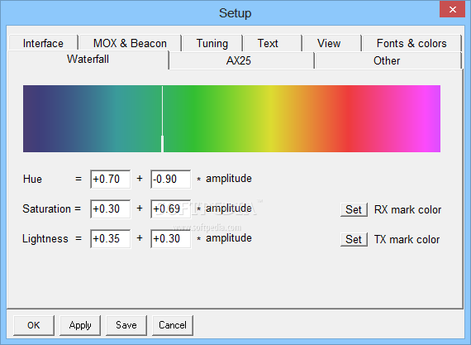This screenshot has width=471, height=345.
Task: Edit the Saturation amplitude factor +0.69
Action: pyautogui.click(x=170, y=208)
